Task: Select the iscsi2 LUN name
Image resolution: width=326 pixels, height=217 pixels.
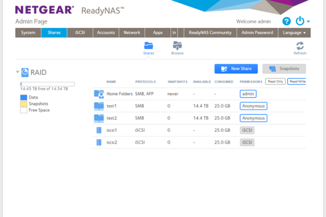Action: pos(112,142)
